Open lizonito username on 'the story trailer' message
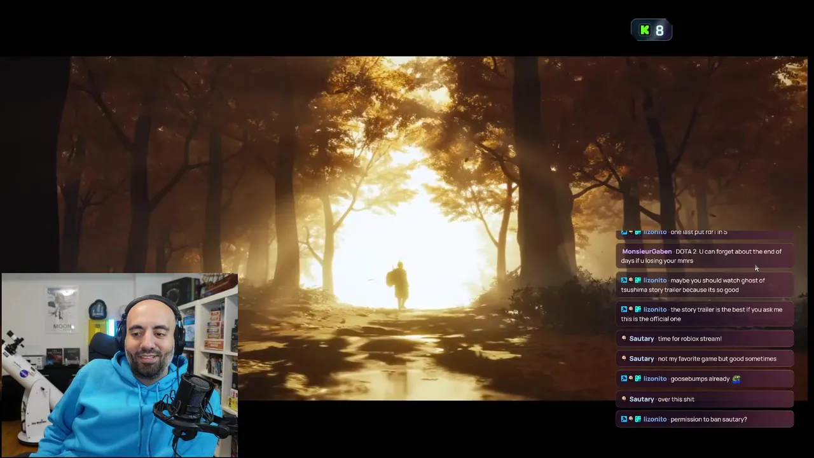Image resolution: width=814 pixels, height=458 pixels. coord(655,309)
